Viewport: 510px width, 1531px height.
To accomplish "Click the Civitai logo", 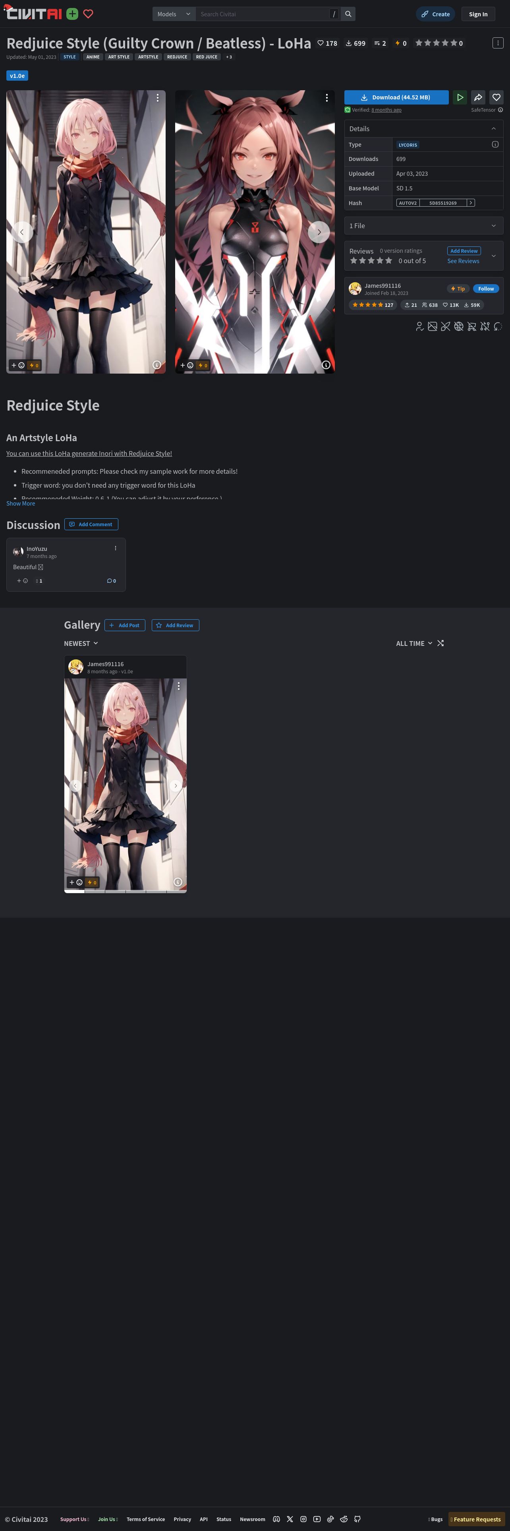I will coord(33,12).
